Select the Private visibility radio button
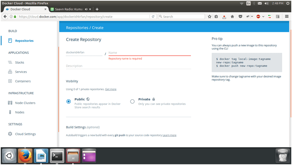Screen dimensions: 292x165 [132, 102]
